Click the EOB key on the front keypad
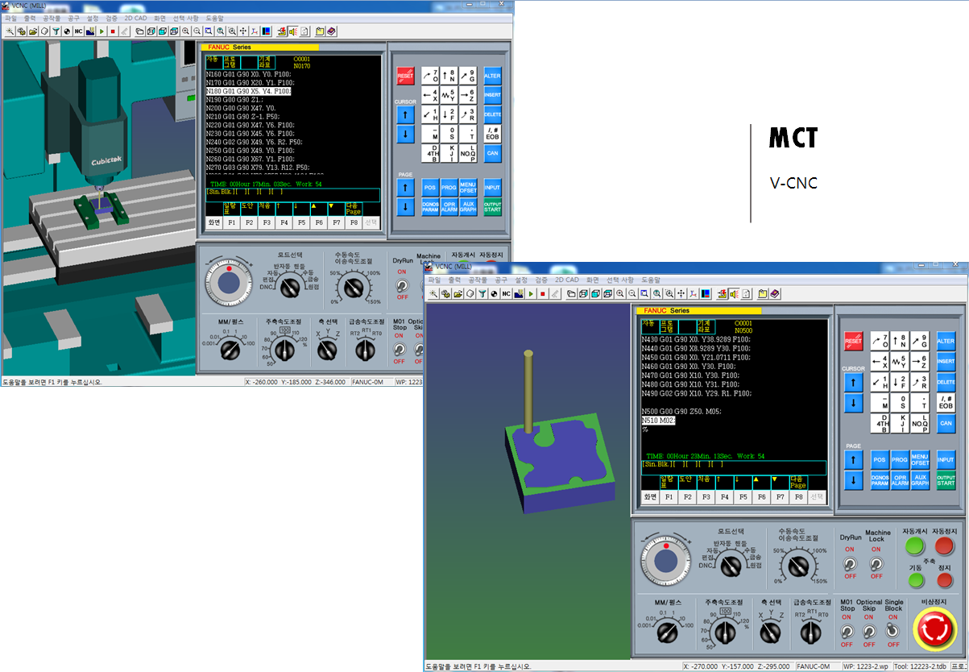Image resolution: width=969 pixels, height=672 pixels. tap(946, 403)
